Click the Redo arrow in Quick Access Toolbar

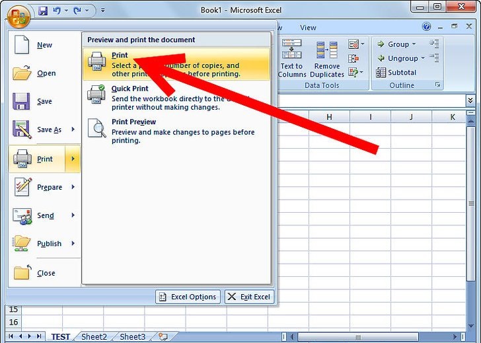point(77,11)
